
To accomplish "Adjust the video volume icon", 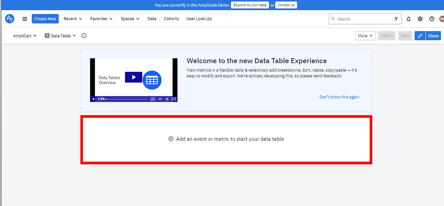I will point(160,99).
